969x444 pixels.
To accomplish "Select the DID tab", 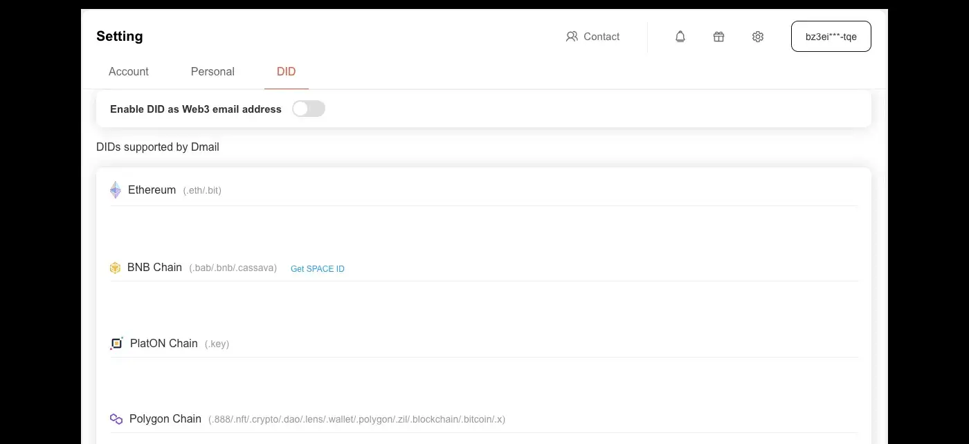I will (x=286, y=72).
